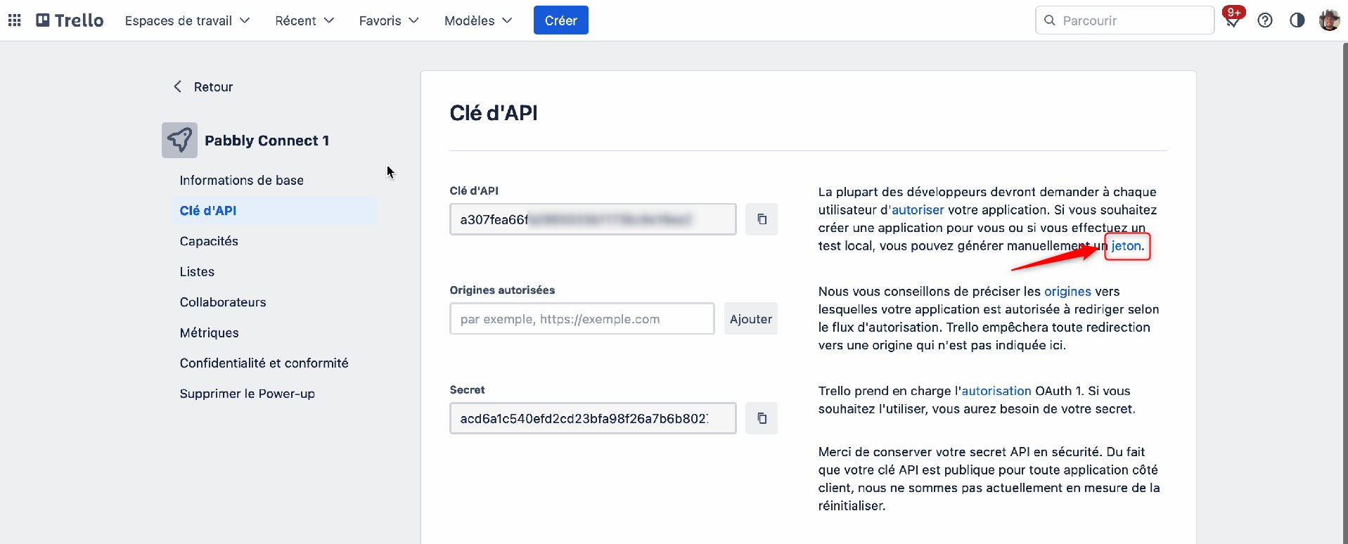Expand the Récent dropdown
1348x544 pixels.
click(304, 20)
